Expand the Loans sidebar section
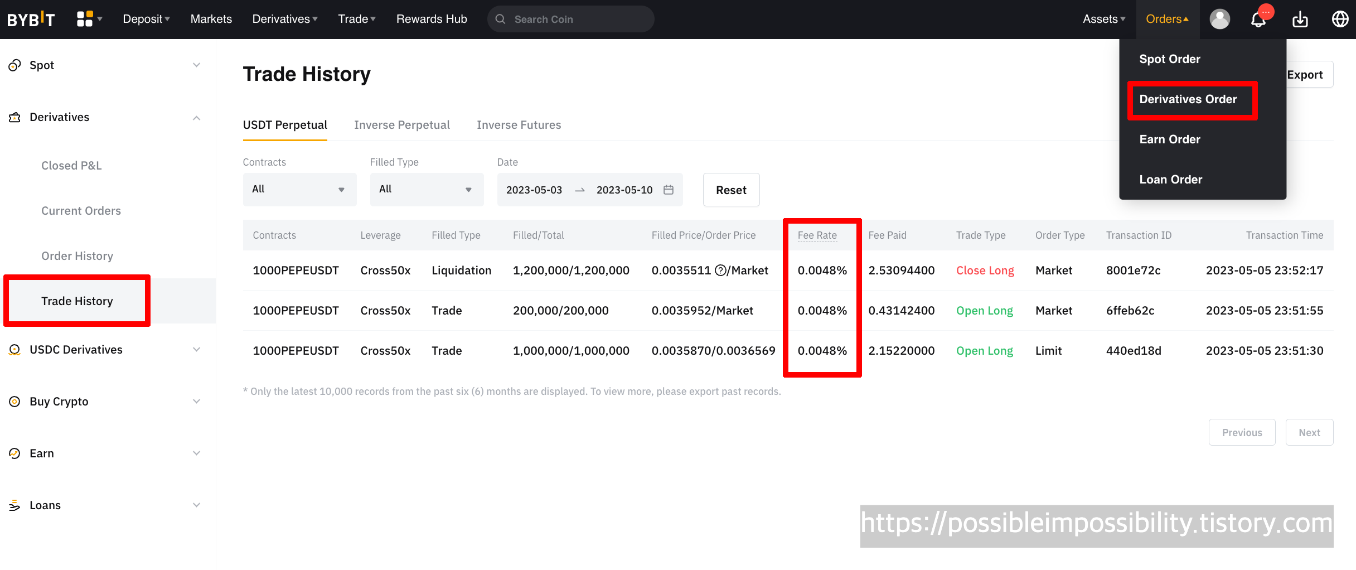The width and height of the screenshot is (1356, 570). point(196,505)
